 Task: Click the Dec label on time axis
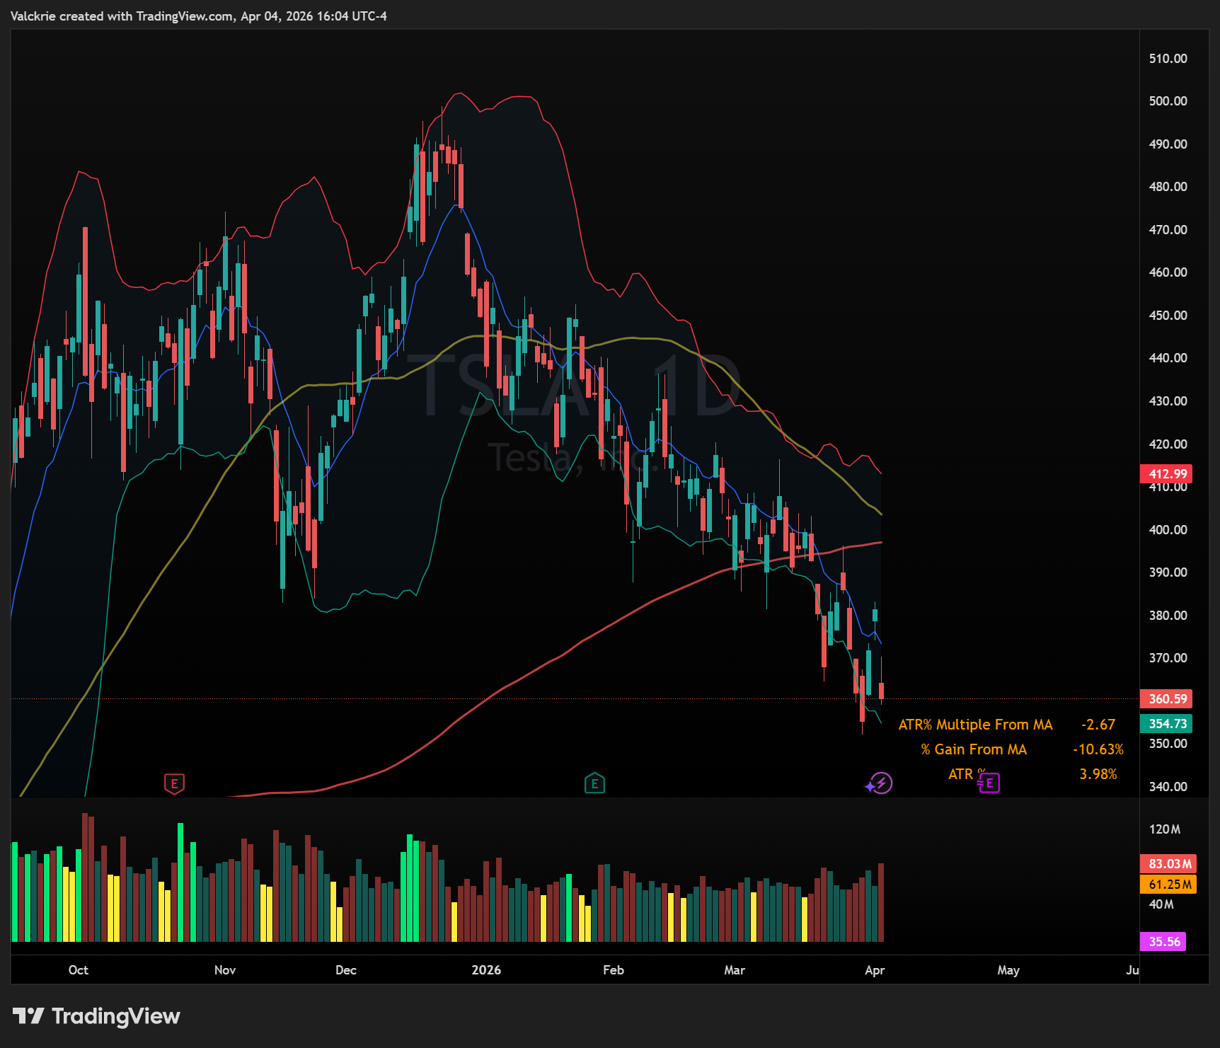coord(346,970)
